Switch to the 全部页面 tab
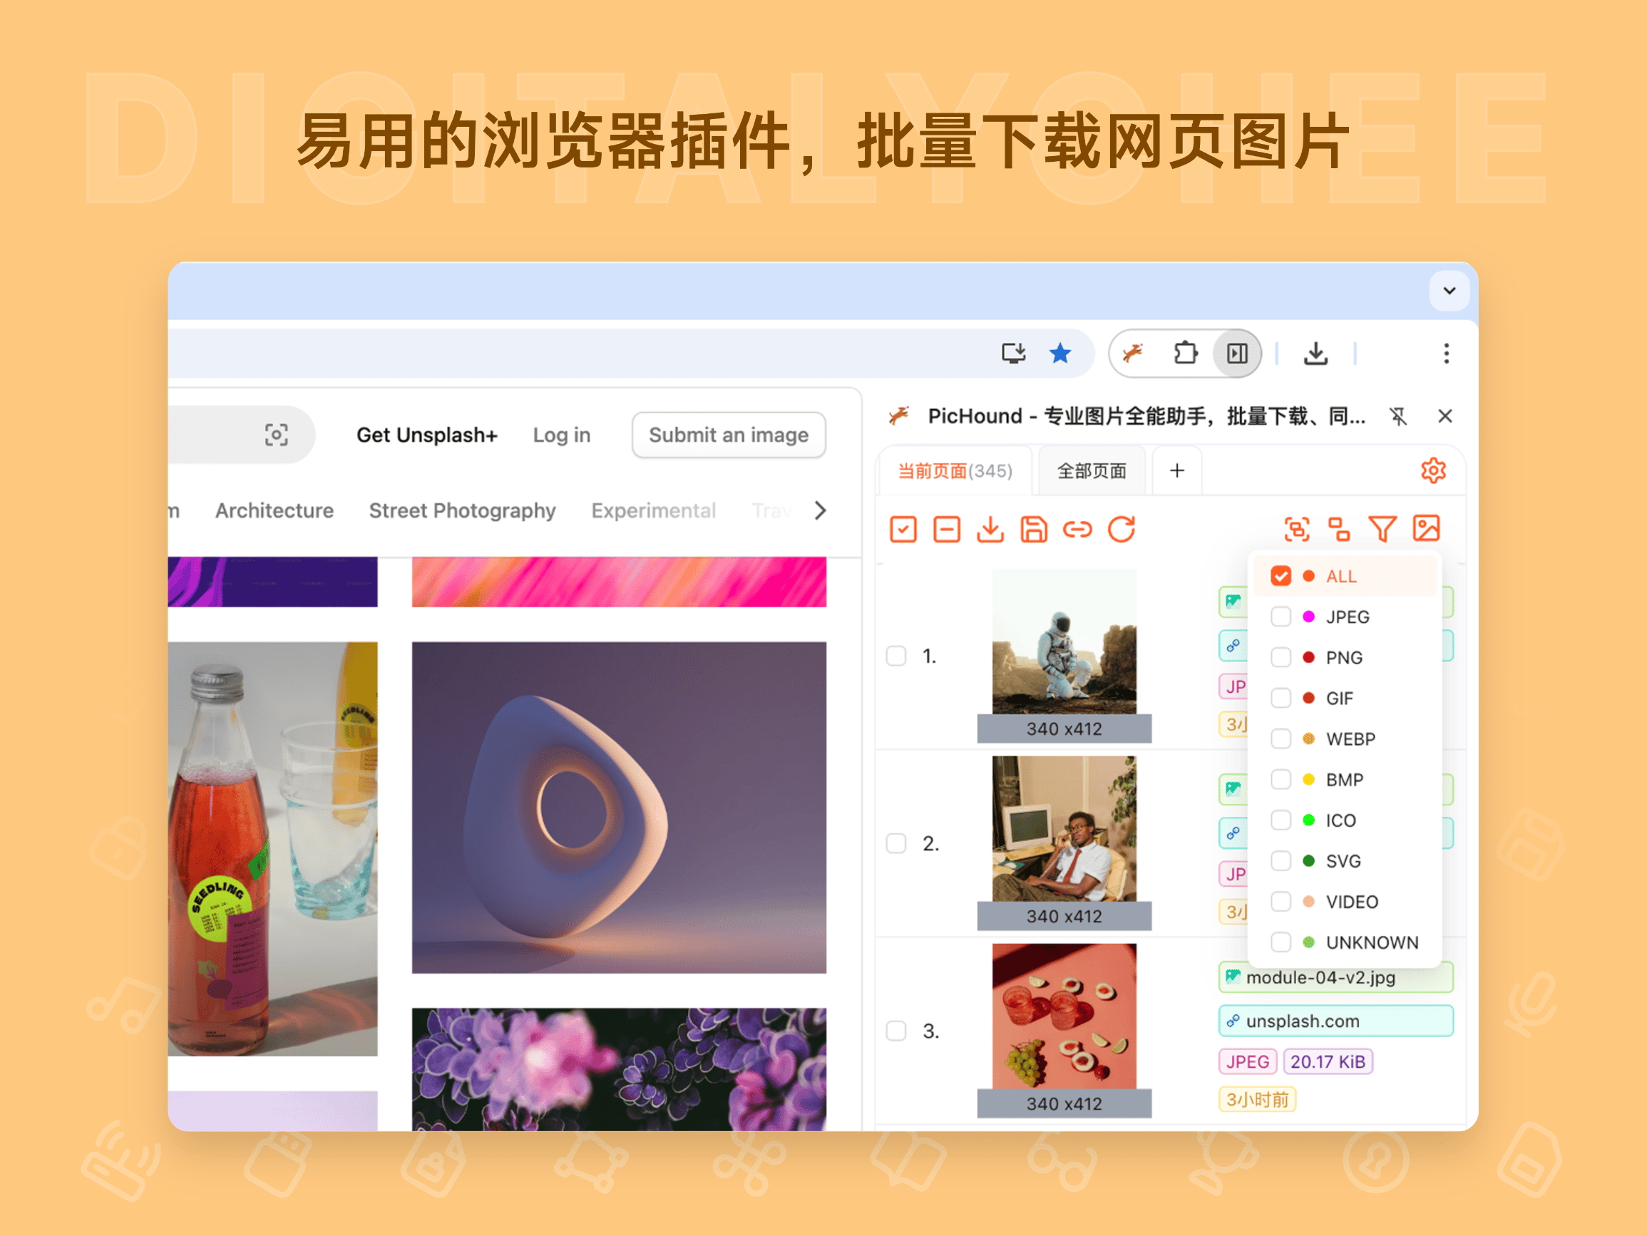The height and width of the screenshot is (1236, 1647). click(x=1091, y=470)
